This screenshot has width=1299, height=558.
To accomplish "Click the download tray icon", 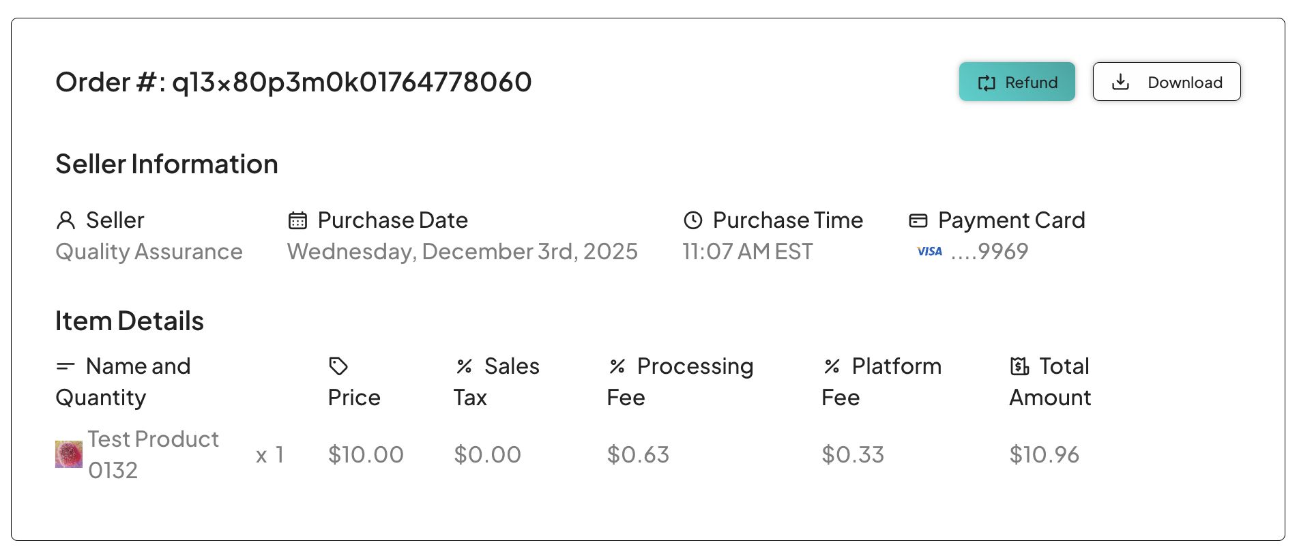I will [1120, 82].
